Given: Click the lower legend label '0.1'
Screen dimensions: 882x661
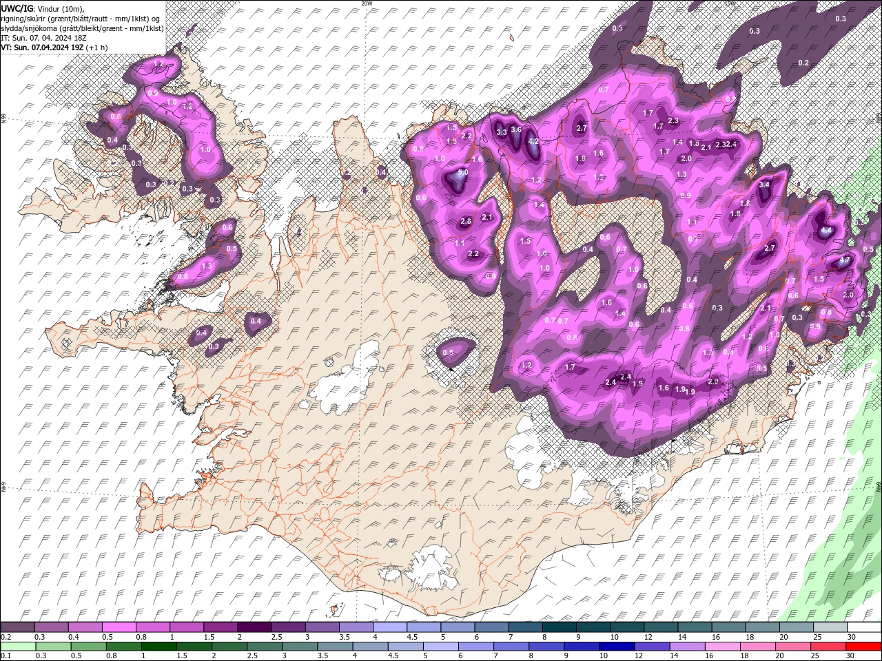Looking at the screenshot, I should (x=6, y=655).
